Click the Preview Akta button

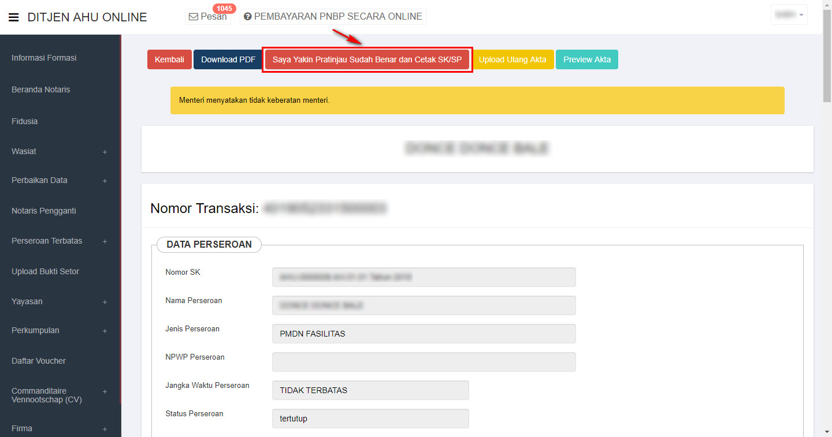coord(586,59)
